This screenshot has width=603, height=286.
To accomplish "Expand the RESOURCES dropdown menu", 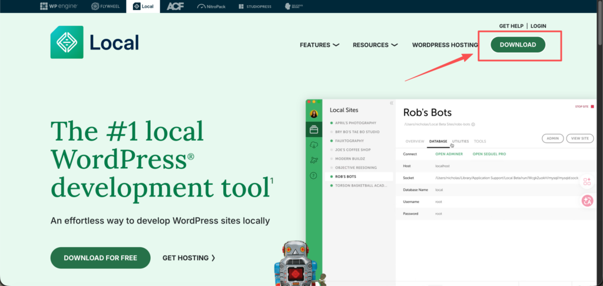I will click(375, 45).
